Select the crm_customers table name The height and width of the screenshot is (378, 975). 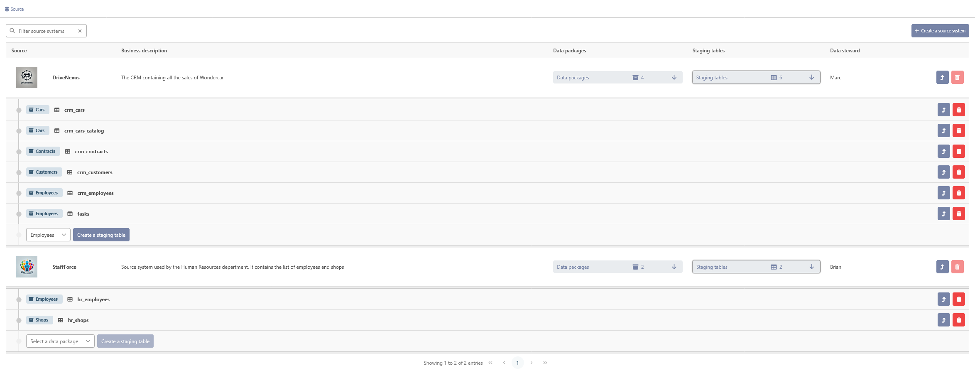95,172
